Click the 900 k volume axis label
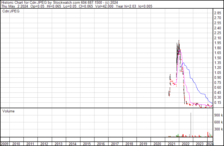 tap(218, 115)
